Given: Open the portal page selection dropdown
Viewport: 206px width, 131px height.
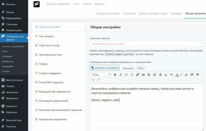Looking at the screenshot, I should pos(146,44).
